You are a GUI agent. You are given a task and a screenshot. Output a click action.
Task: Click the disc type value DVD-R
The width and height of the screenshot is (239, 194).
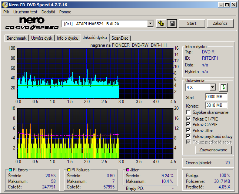click(208, 52)
